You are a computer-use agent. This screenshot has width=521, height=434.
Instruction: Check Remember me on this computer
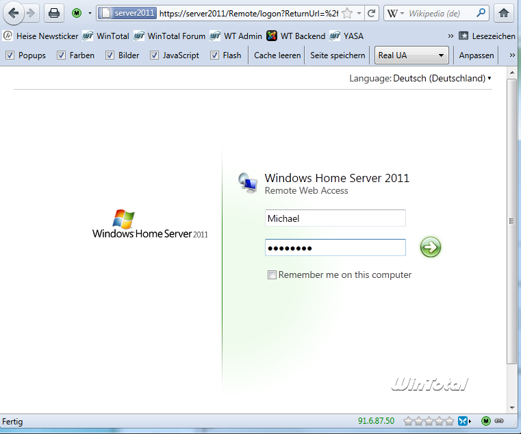pos(272,275)
